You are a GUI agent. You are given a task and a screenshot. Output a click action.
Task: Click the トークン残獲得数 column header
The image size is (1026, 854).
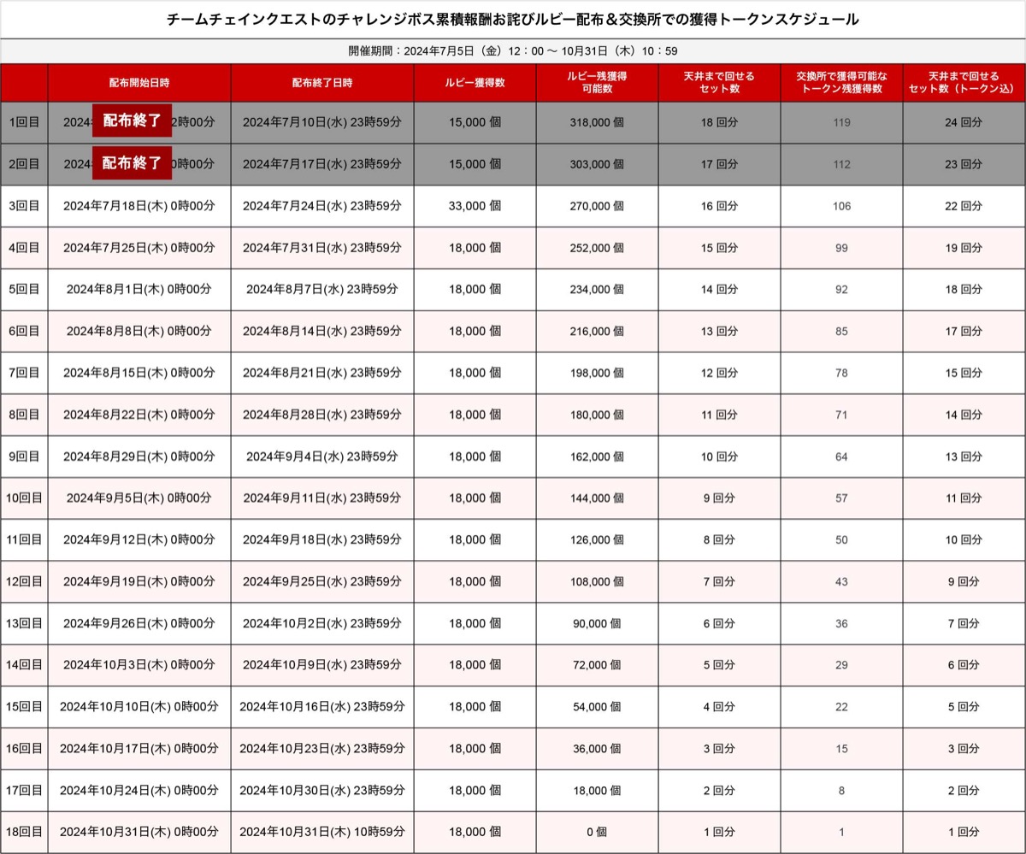click(841, 83)
